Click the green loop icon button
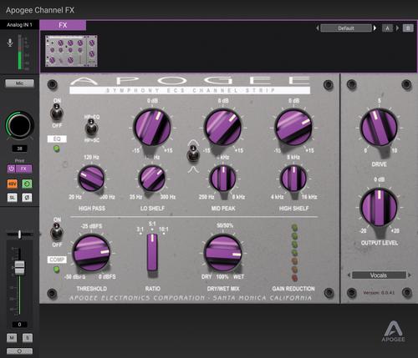Image resolution: width=418 pixels, height=358 pixels. (x=27, y=184)
